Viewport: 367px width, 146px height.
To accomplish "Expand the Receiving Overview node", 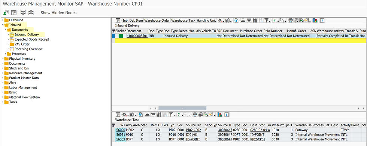I will (8, 49).
